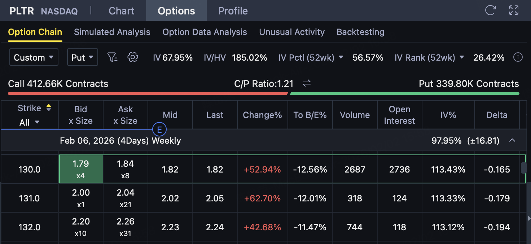Click the refresh icon

click(x=490, y=10)
